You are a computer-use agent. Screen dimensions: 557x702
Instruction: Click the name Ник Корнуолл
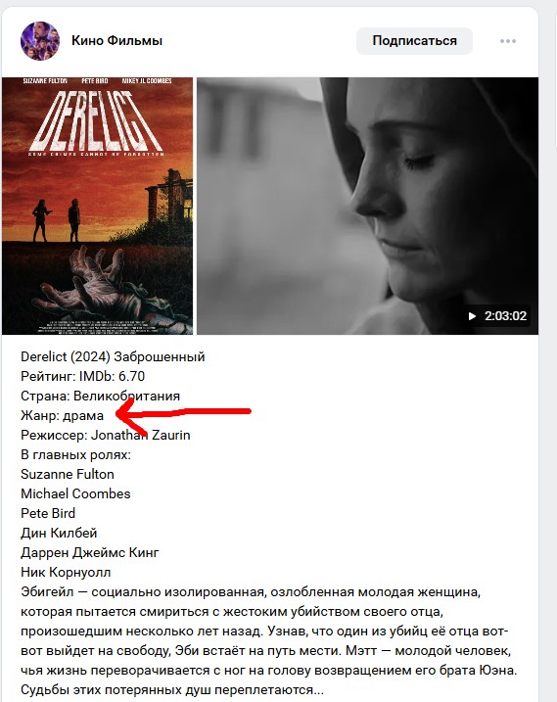click(x=66, y=572)
